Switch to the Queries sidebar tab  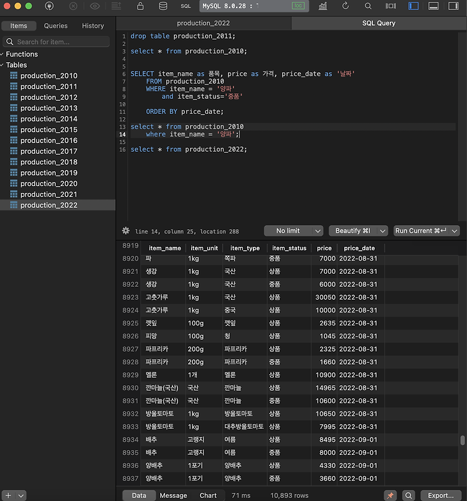click(55, 26)
